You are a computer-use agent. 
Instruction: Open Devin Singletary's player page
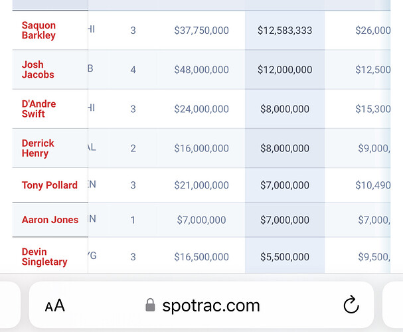[44, 257]
